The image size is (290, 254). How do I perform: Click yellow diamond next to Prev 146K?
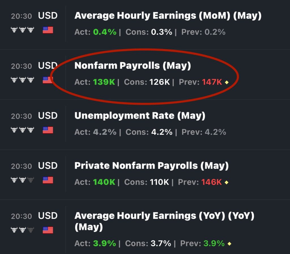coord(226,182)
